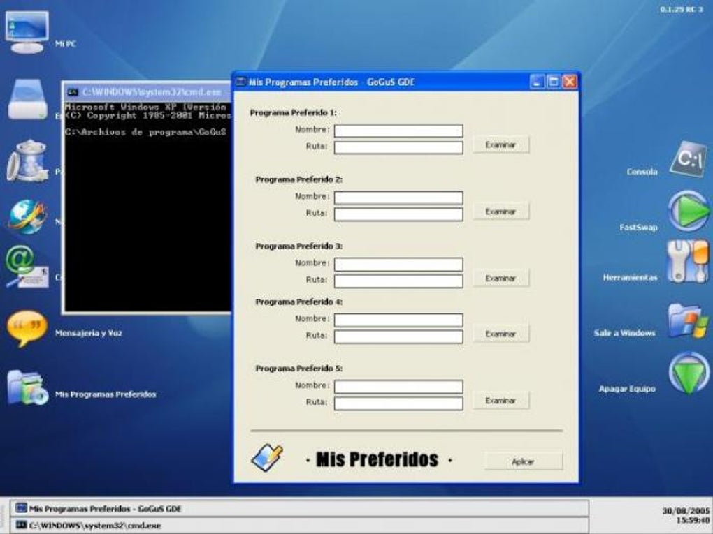Click the Apagar Equipo label
Viewport: 713px width, 534px height.
(x=627, y=389)
